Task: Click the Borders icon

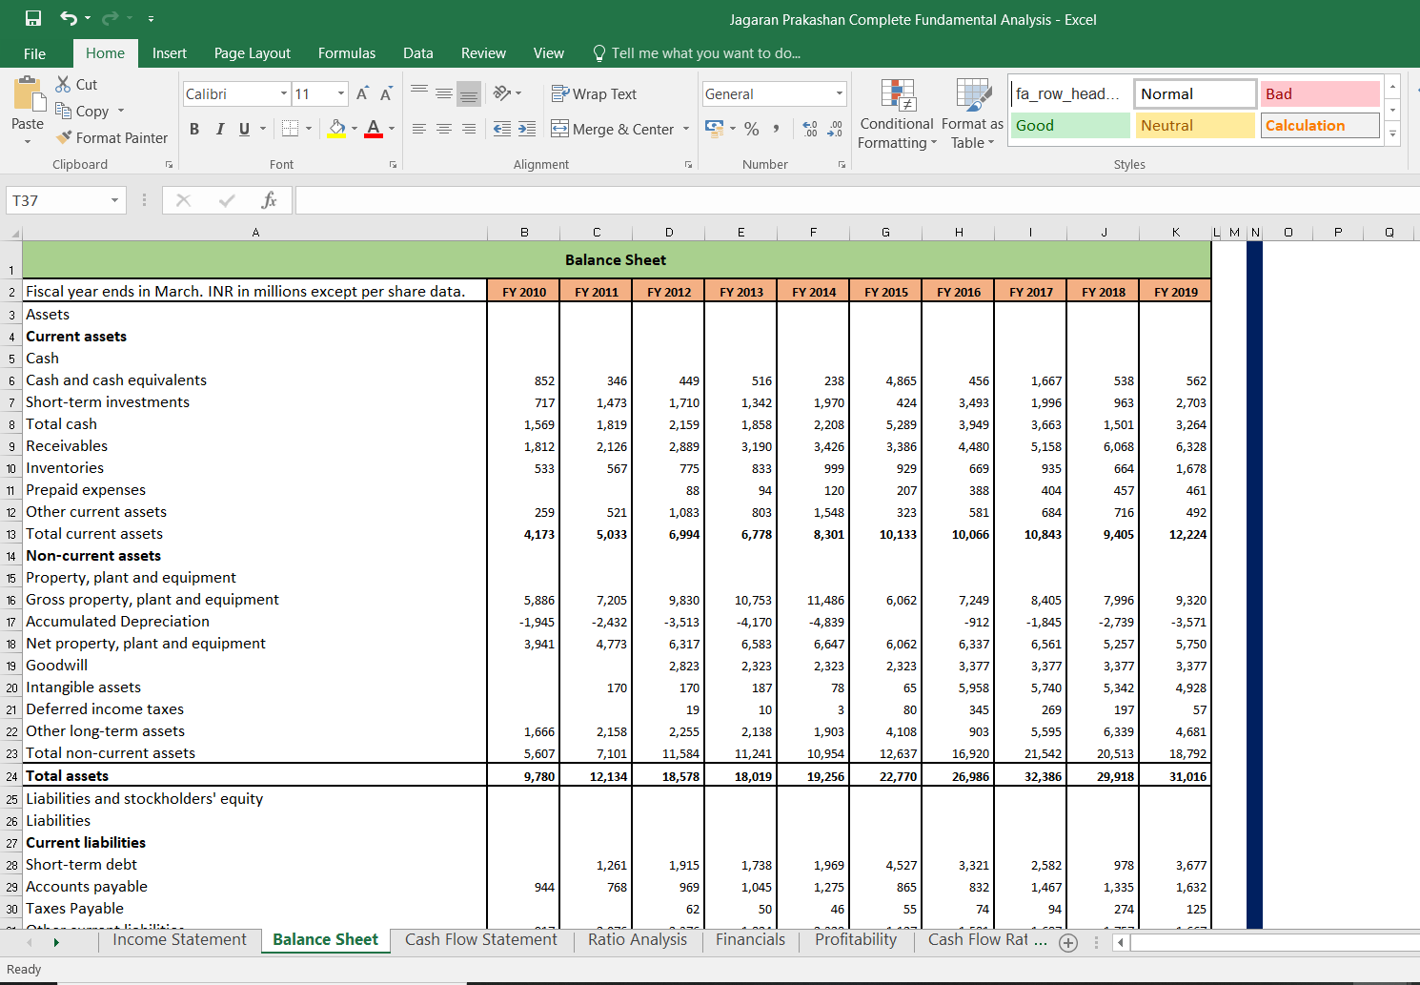Action: 291,129
